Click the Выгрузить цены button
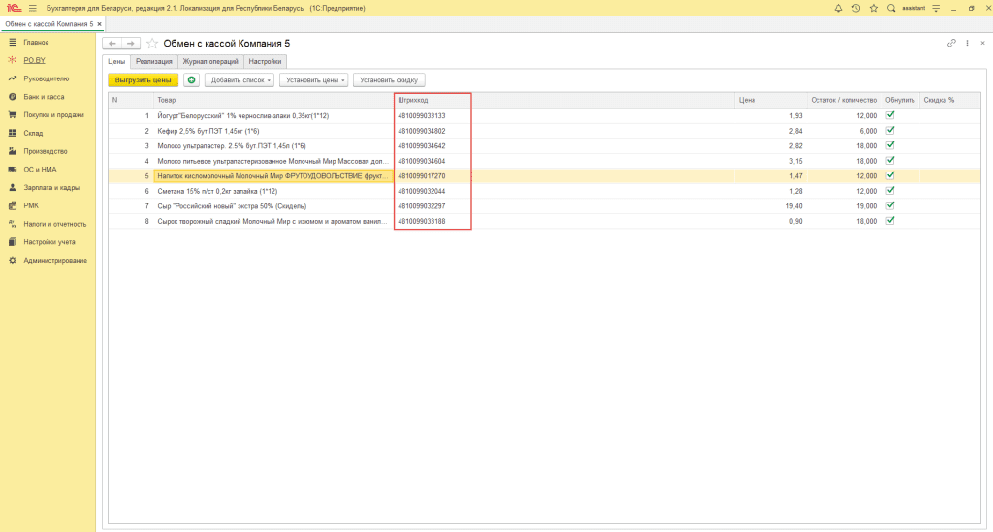This screenshot has width=993, height=532. click(144, 80)
